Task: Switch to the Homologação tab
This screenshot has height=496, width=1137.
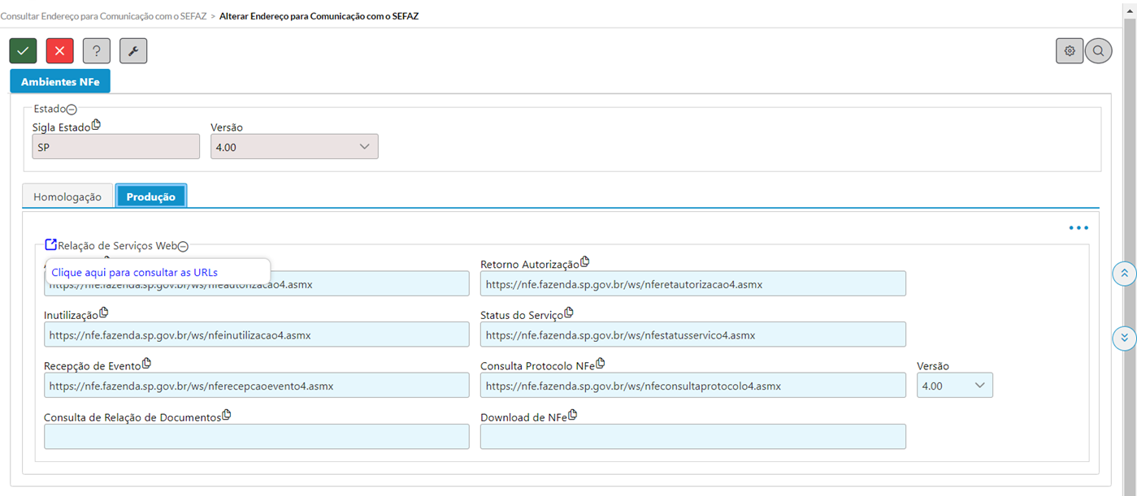Action: click(x=67, y=196)
